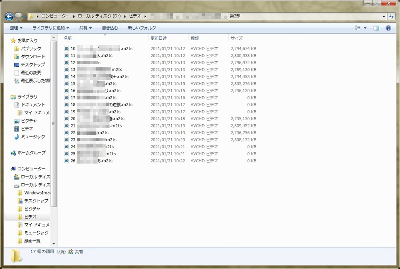Viewport: 400px width, 269px height.
Task: Click the 新しいフォルダー button
Action: [x=144, y=28]
